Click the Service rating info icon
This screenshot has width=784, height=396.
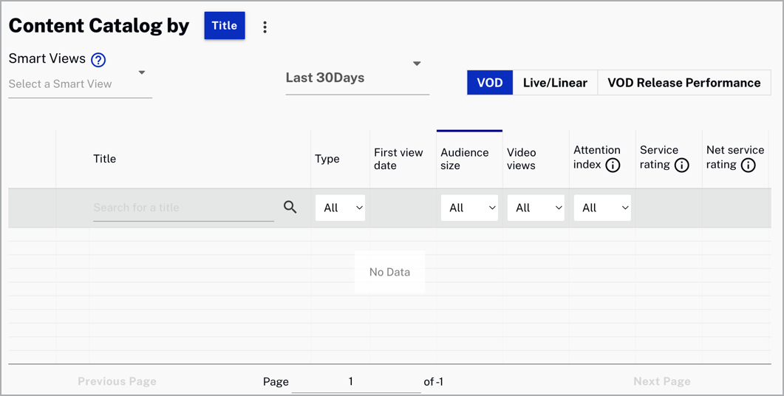pyautogui.click(x=682, y=165)
